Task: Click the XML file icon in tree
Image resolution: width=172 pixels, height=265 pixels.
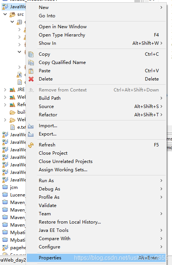Action: click(19, 75)
